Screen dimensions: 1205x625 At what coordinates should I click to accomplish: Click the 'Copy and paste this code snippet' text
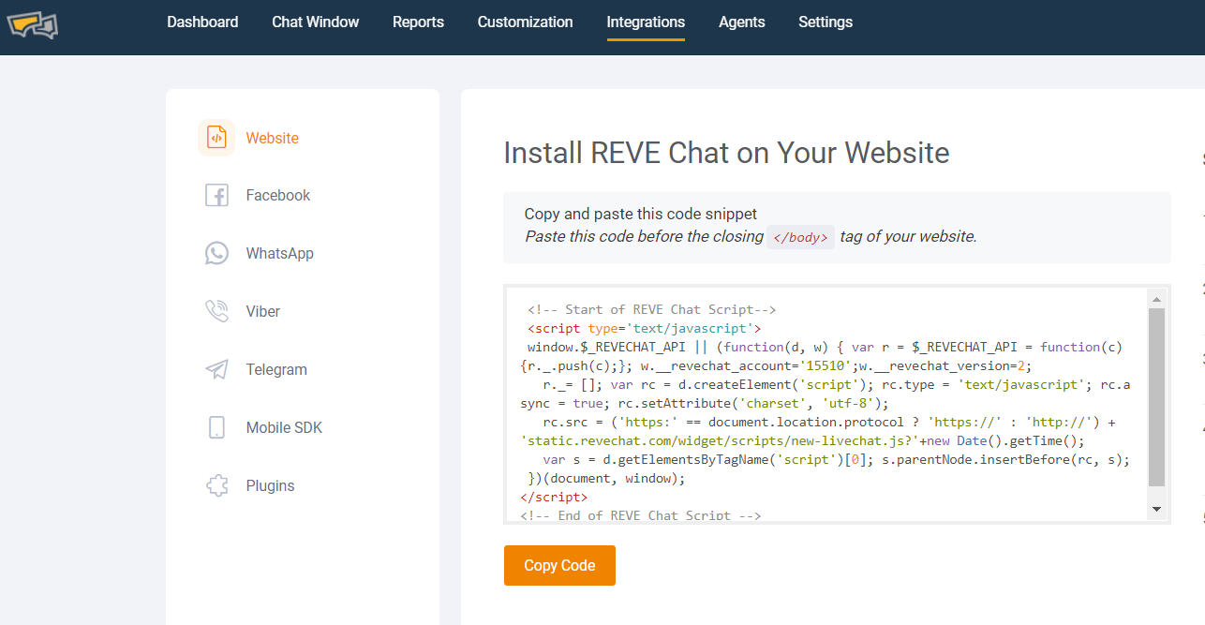(x=641, y=214)
